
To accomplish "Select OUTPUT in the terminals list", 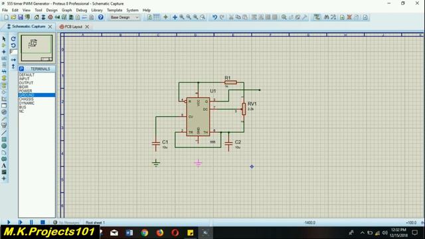I will (37, 83).
